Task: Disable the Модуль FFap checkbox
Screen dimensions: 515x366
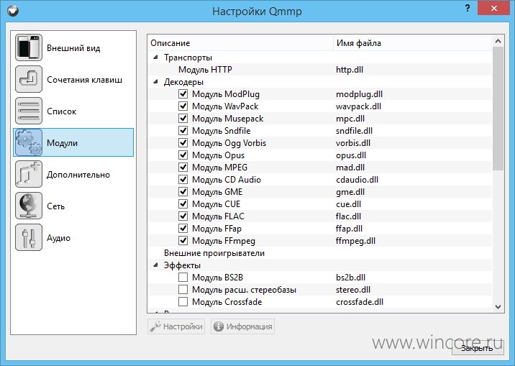Action: 183,229
